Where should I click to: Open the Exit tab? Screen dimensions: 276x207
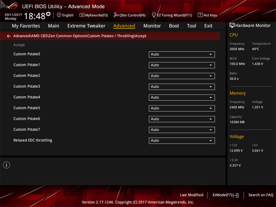coord(208,26)
